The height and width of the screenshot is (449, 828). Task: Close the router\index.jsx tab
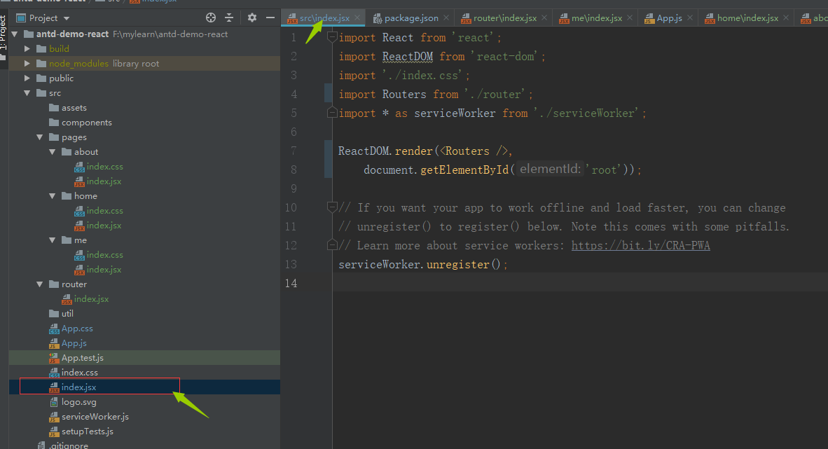coord(545,18)
